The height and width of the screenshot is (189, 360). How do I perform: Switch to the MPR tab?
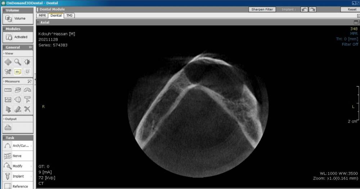pos(42,16)
